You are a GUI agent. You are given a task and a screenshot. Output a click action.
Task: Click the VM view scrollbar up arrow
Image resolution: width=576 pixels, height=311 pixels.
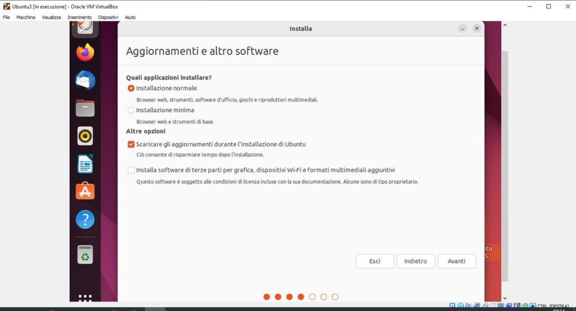tap(505, 25)
